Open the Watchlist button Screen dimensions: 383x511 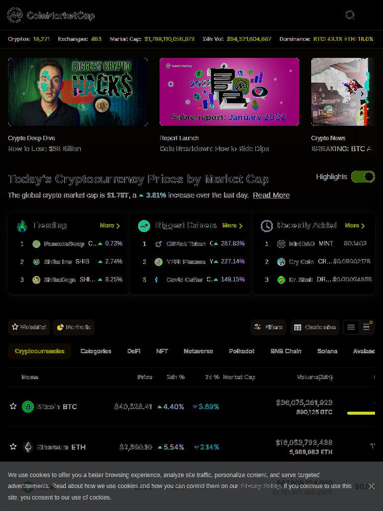(x=29, y=327)
